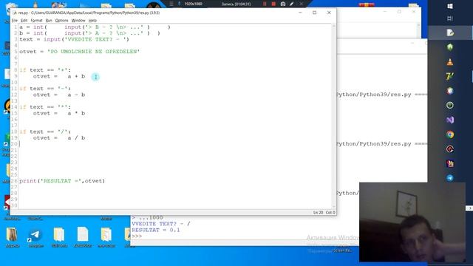Open the green circle app in taskbar
The width and height of the screenshot is (473, 266).
pyautogui.click(x=450, y=105)
